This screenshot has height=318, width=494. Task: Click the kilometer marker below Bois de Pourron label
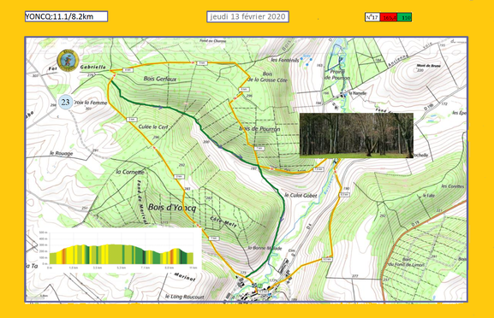(259, 148)
